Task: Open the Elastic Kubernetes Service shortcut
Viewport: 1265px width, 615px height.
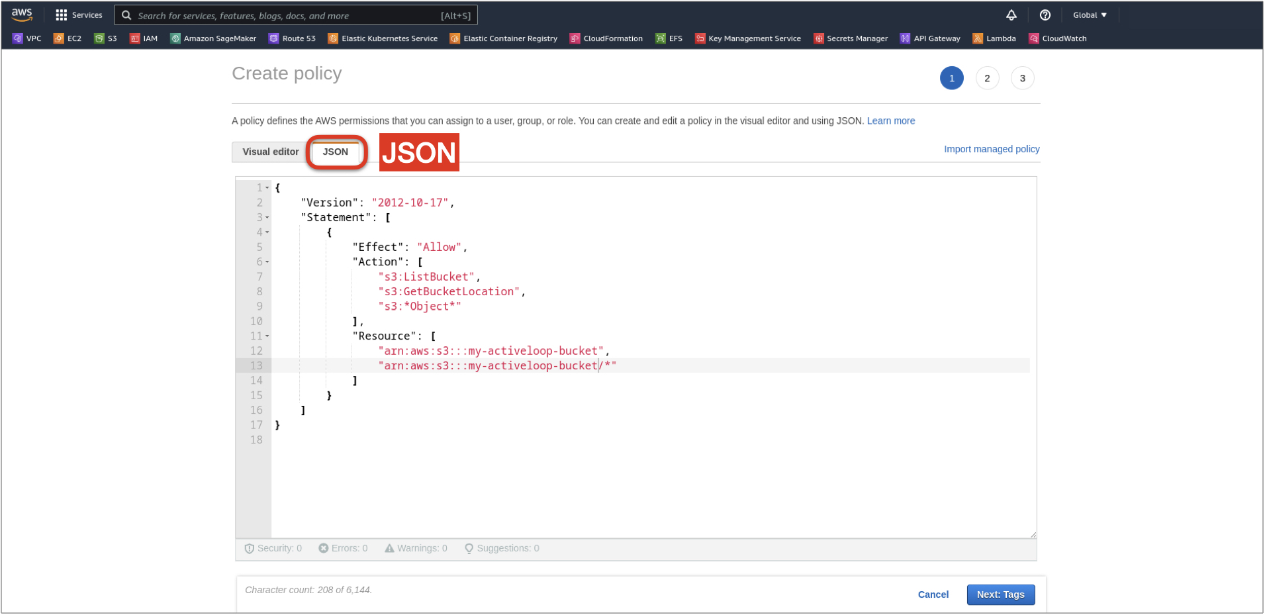Action: pyautogui.click(x=383, y=38)
